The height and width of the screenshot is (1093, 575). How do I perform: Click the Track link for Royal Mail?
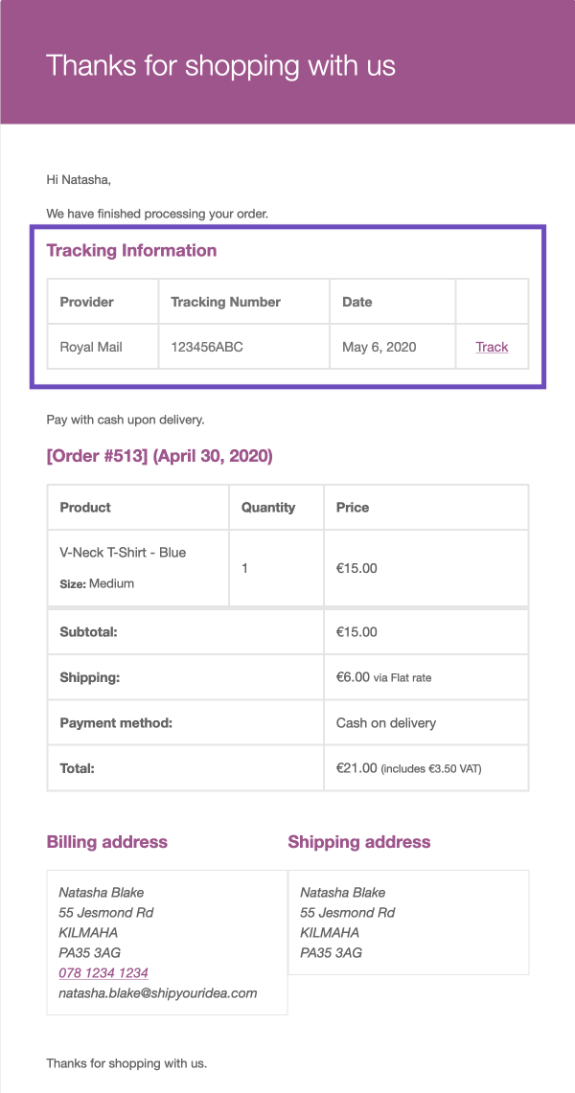pyautogui.click(x=492, y=347)
